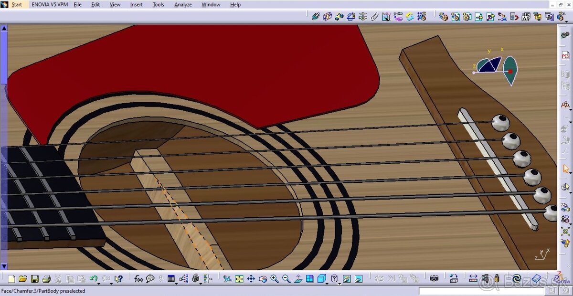The height and width of the screenshot is (296, 573).
Task: Click the Fit All In view icon
Action: click(239, 279)
